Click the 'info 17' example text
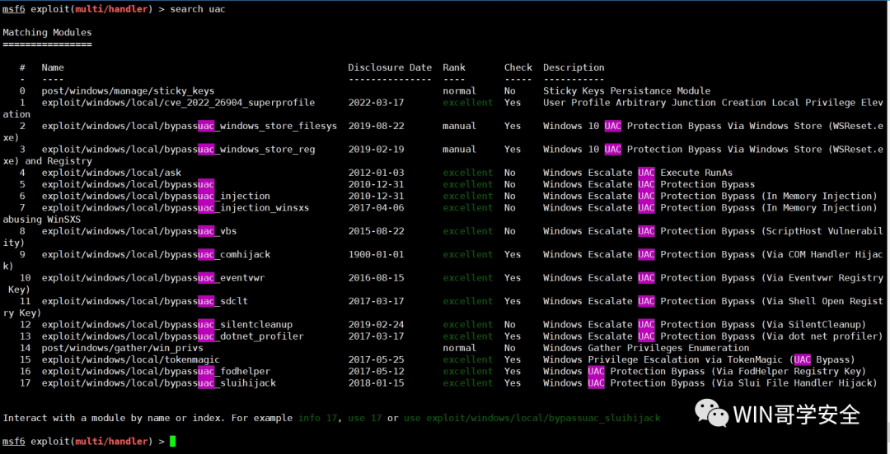The width and height of the screenshot is (890, 454). 318,419
